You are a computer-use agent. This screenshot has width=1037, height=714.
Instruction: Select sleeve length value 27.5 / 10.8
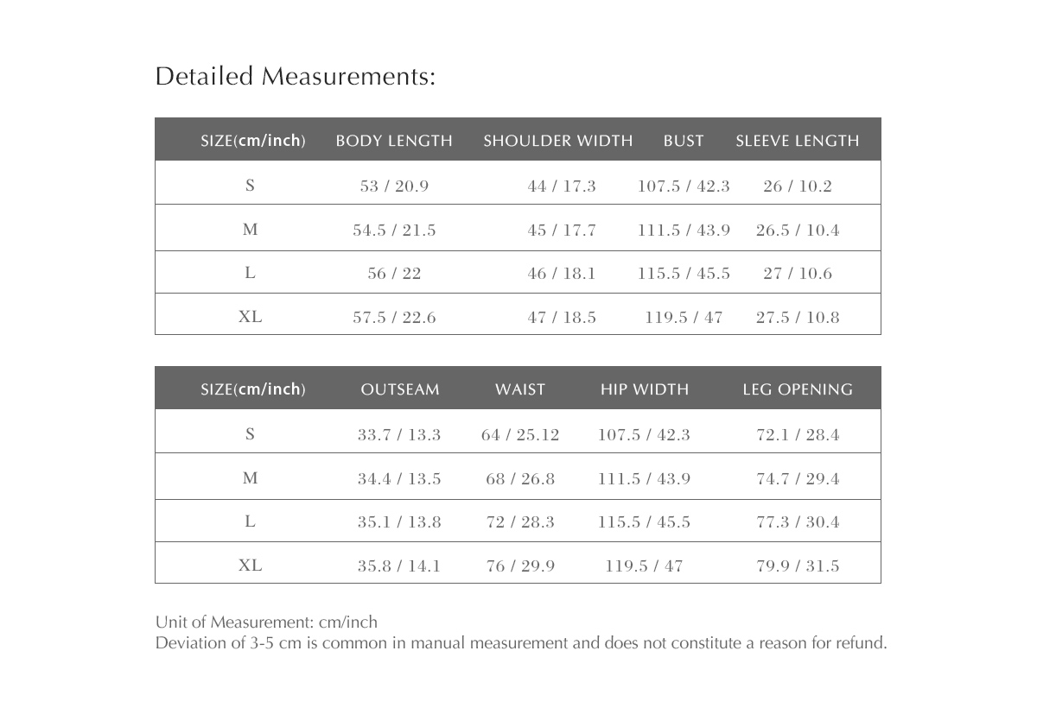tap(798, 318)
